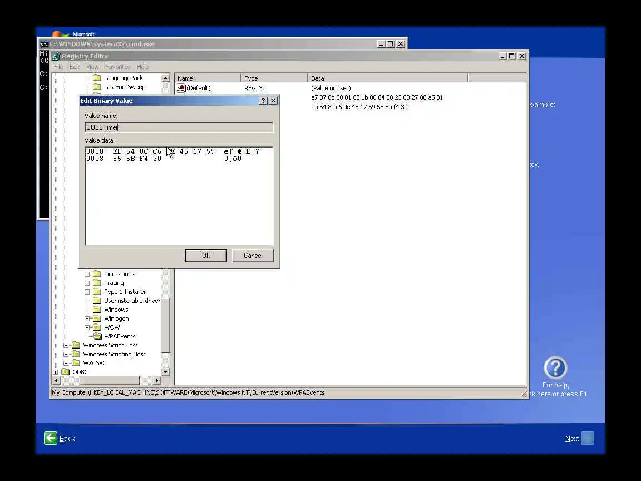The image size is (641, 481).
Task: Open the File menu
Action: click(58, 67)
